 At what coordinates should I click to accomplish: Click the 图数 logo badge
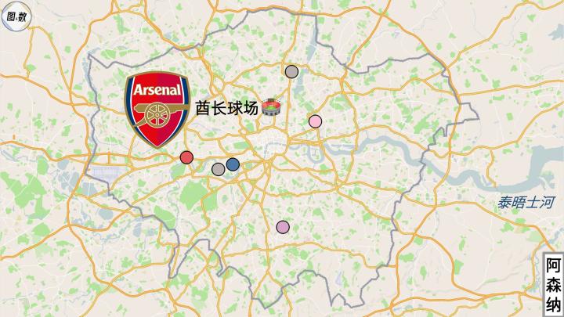16,16
